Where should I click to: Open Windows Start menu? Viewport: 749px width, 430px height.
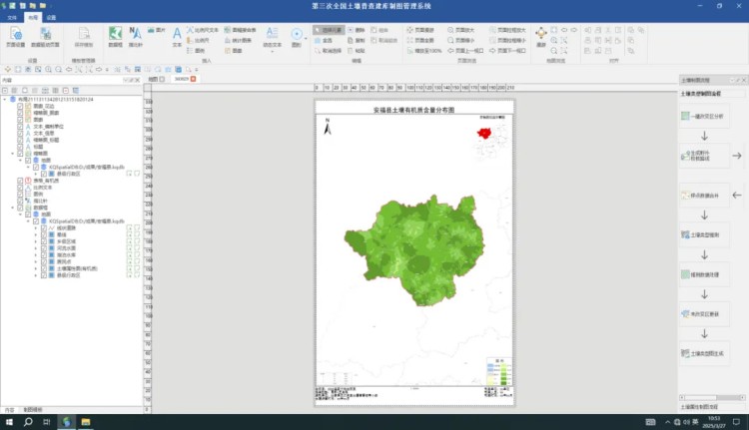pos(8,422)
